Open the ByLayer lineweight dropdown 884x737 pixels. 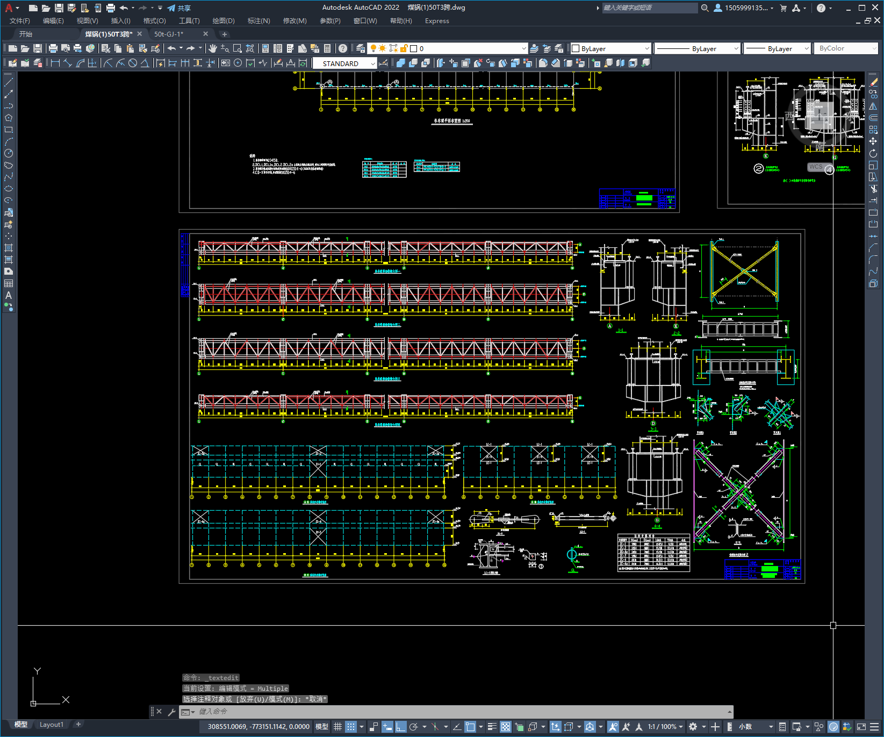777,48
